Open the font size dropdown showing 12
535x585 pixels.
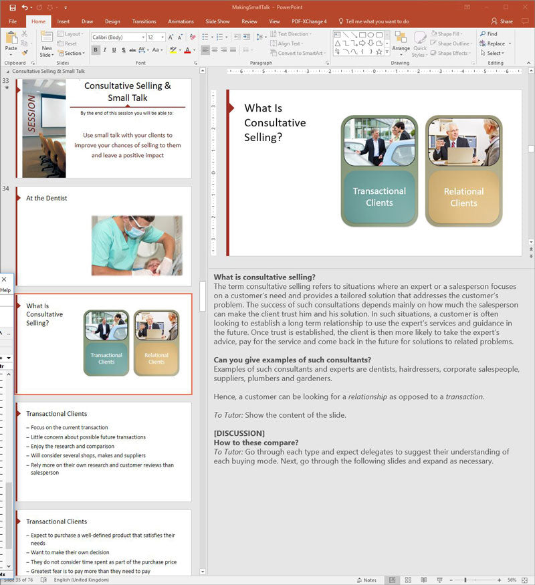pos(163,37)
